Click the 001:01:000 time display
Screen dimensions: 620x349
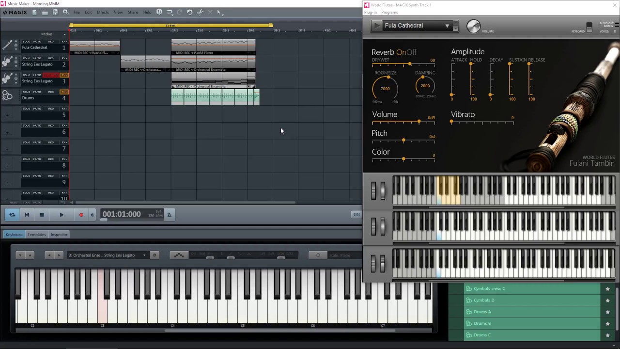click(122, 214)
